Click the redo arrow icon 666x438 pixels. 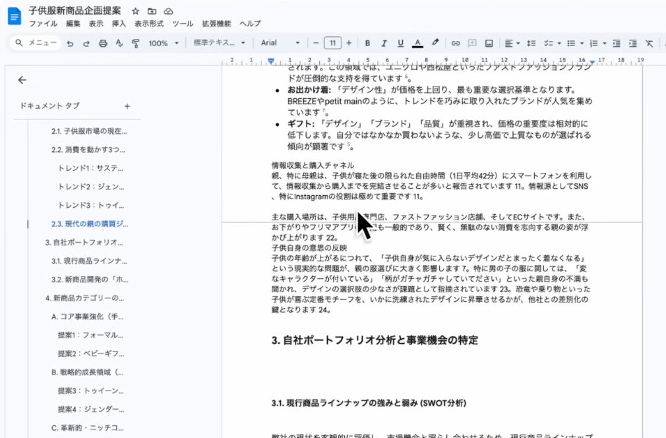86,43
